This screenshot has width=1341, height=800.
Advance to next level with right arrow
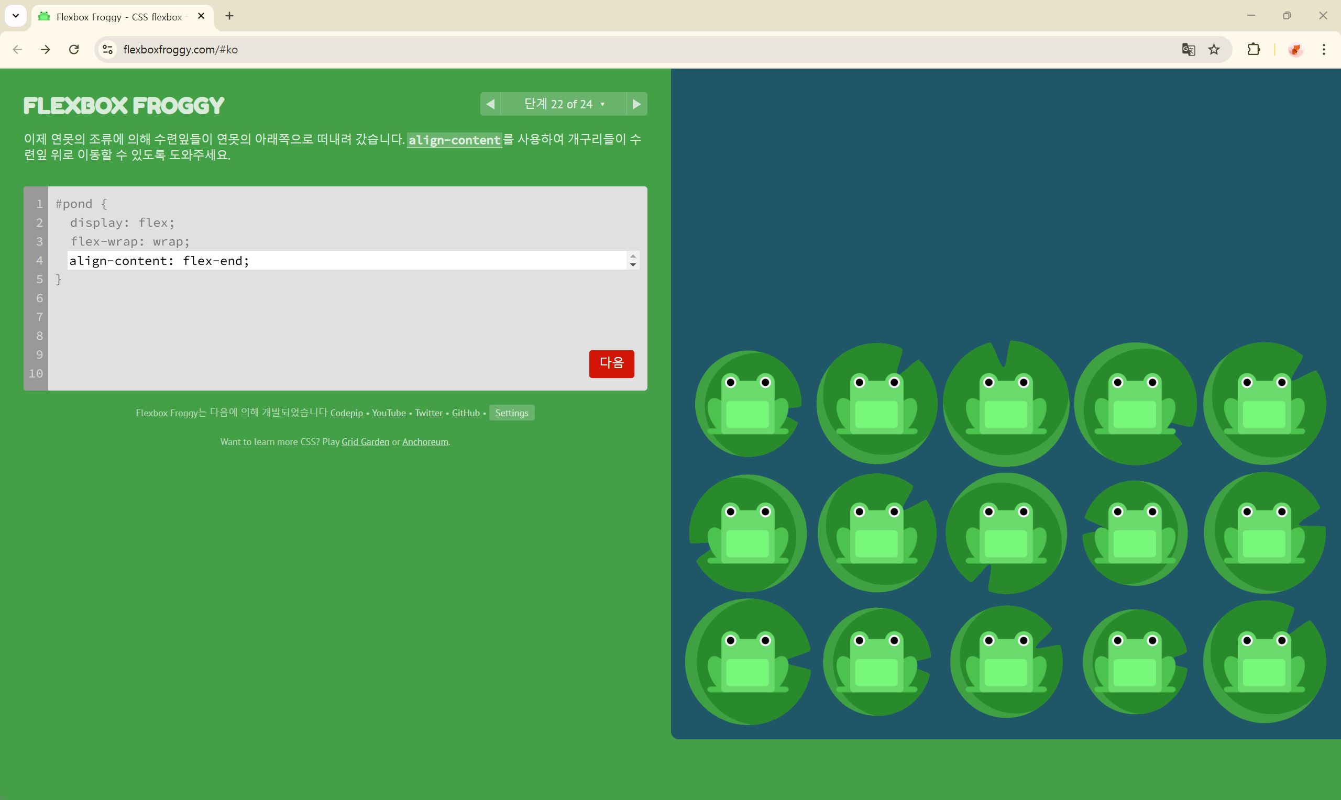click(x=636, y=104)
